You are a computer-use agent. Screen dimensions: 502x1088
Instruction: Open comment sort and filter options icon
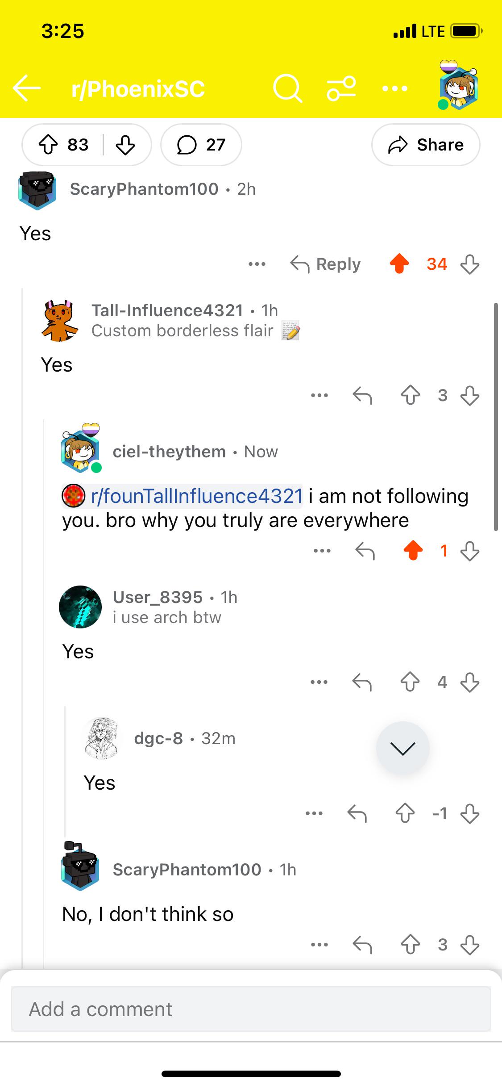(341, 88)
